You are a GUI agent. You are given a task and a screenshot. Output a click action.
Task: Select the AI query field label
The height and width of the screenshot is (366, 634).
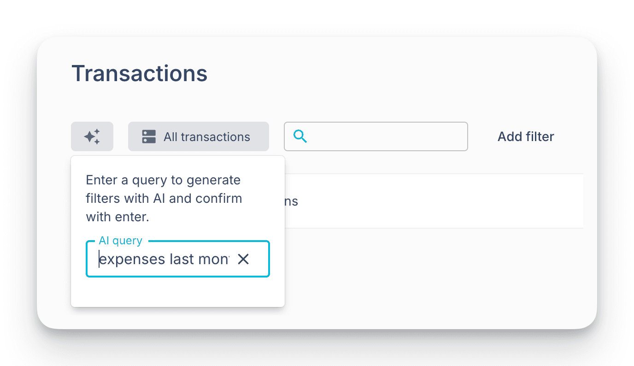pos(121,241)
